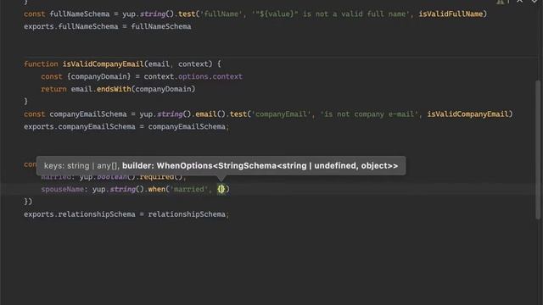This screenshot has width=543, height=305.
Task: Click the 'married' string in when()
Action: 188,189
